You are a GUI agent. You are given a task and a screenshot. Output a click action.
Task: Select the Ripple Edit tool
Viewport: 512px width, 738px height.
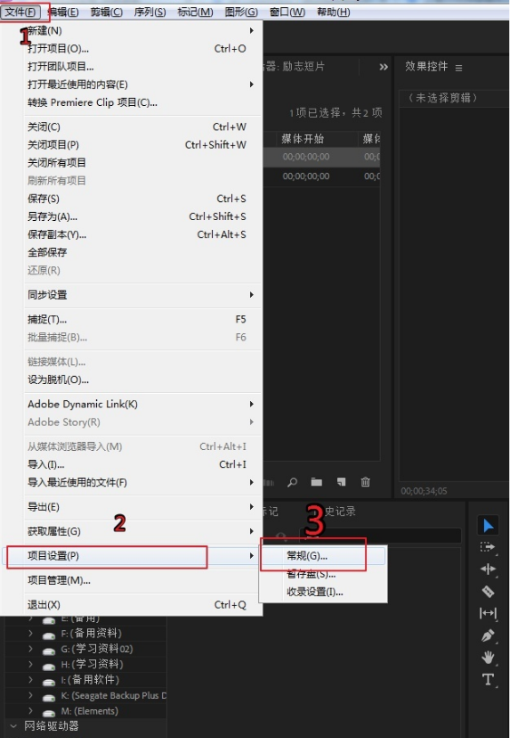coord(488,570)
